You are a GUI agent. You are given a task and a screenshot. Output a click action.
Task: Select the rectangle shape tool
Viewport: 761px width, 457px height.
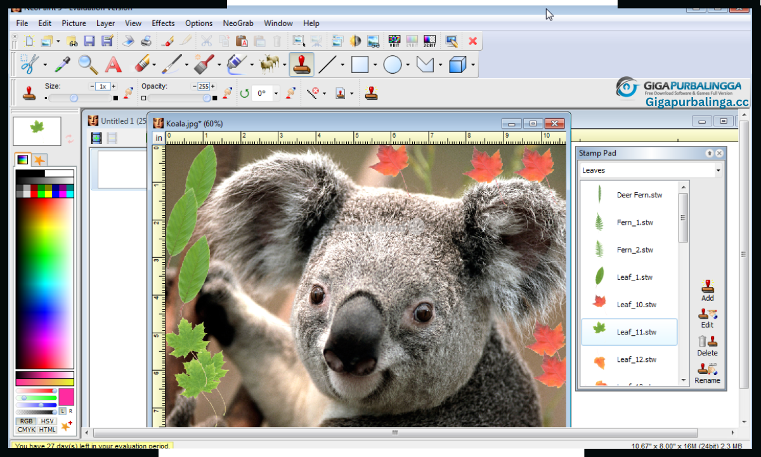[360, 64]
